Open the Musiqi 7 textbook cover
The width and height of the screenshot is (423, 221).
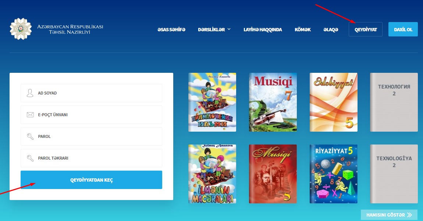click(x=273, y=102)
